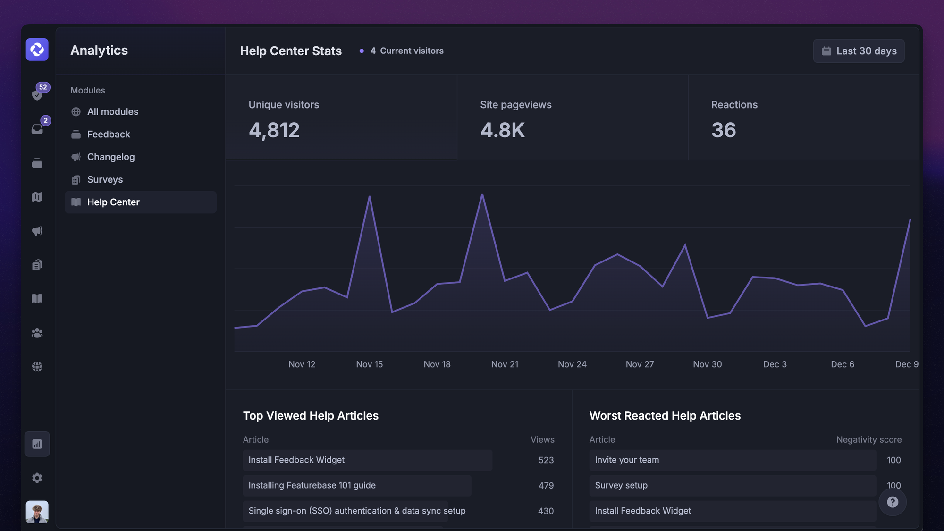The height and width of the screenshot is (531, 944).
Task: Select Help Center module in sidebar
Action: point(141,202)
